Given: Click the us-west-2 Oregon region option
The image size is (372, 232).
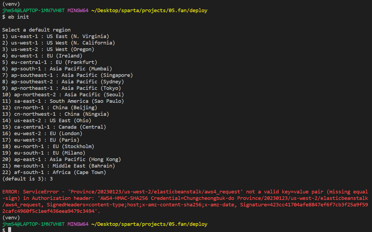Looking at the screenshot, I should (48, 49).
